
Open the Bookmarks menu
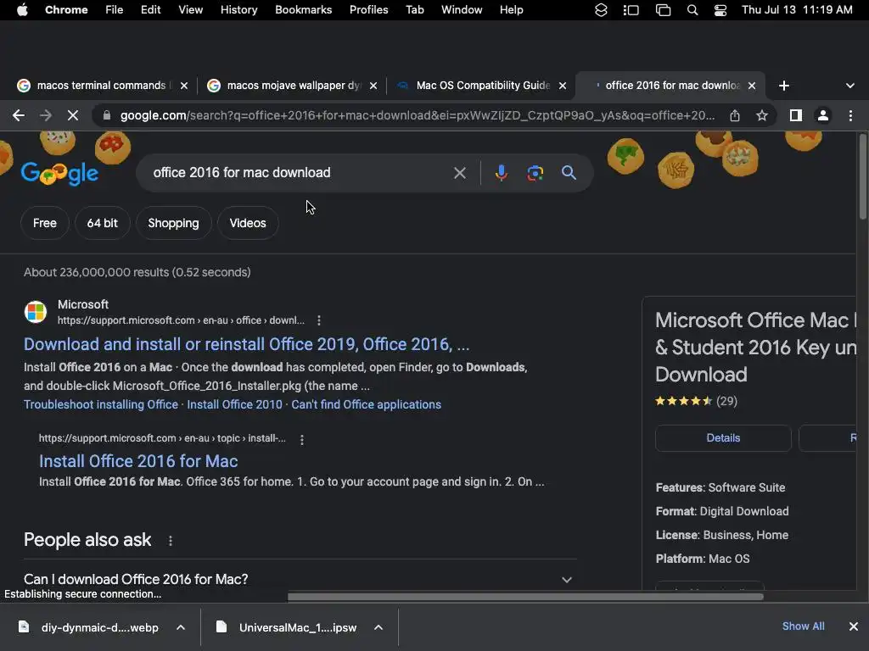point(303,10)
